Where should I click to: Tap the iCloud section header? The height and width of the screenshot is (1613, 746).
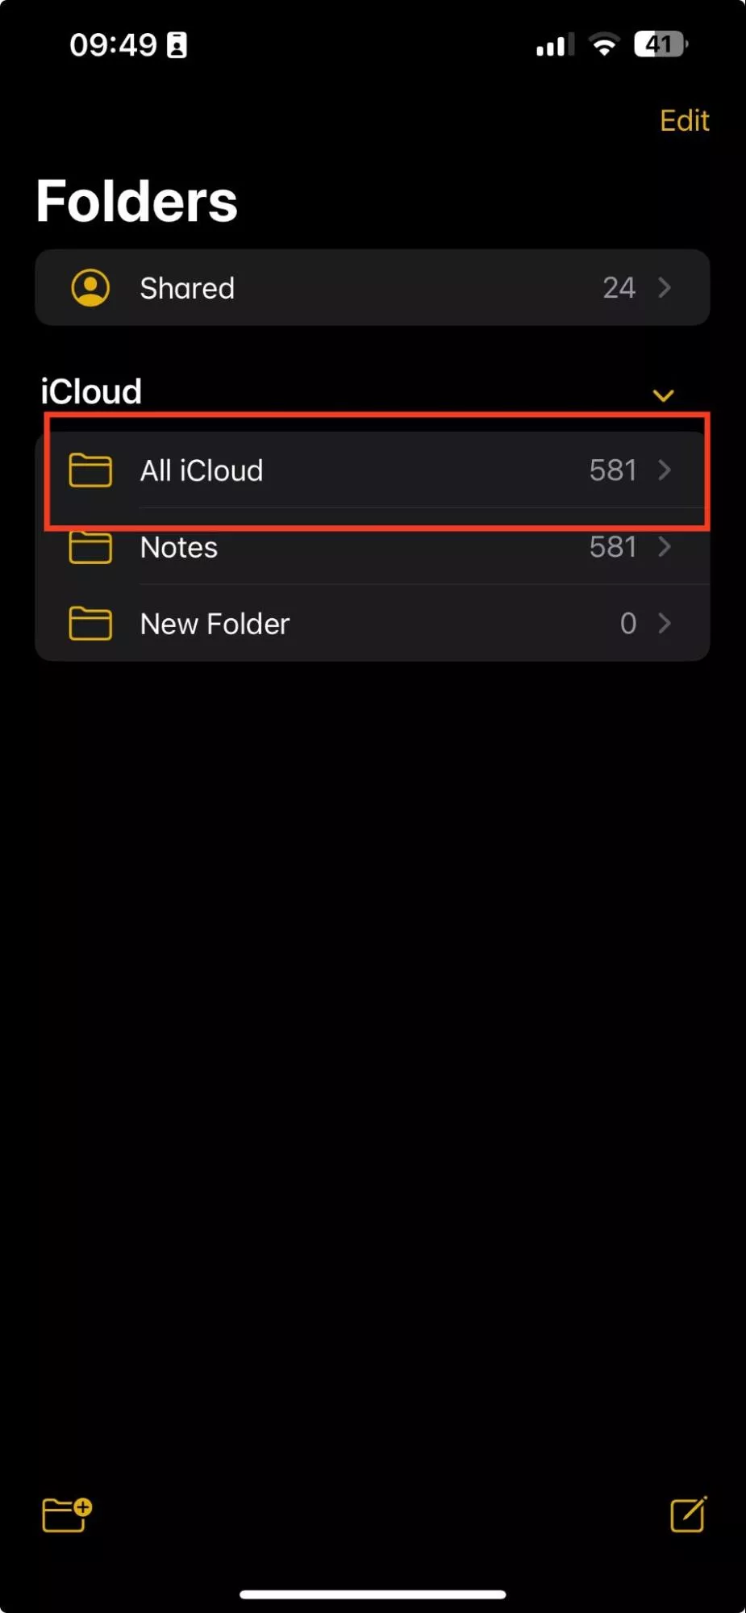pos(91,392)
